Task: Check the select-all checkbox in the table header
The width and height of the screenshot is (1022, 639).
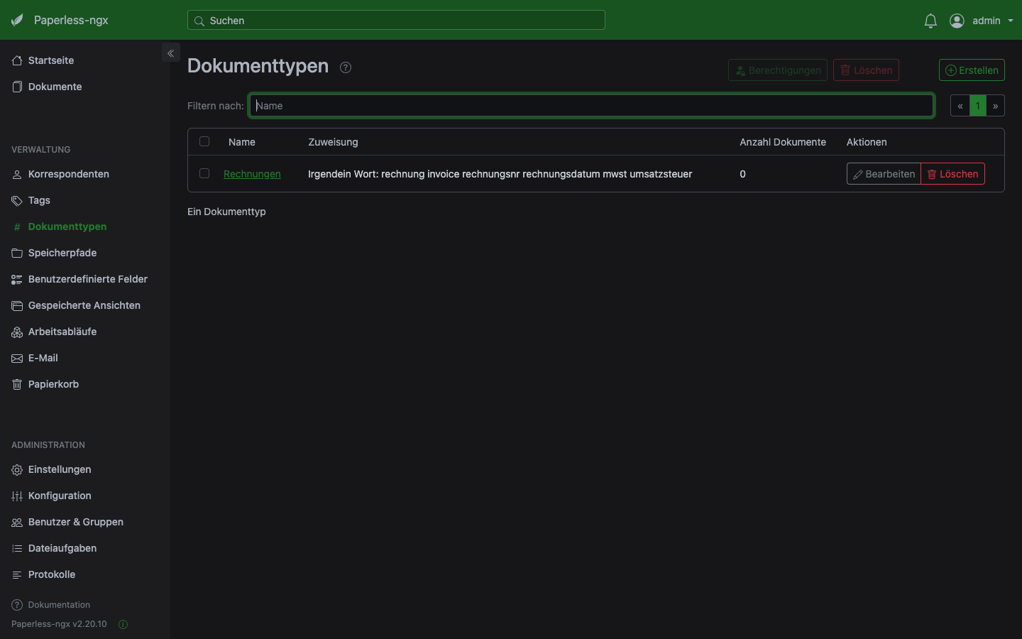Action: point(204,142)
